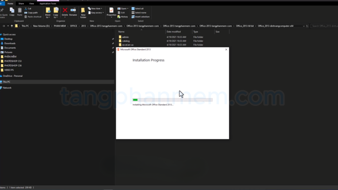338x190 pixels.
Task: Select Pictures in the navigation pane
Action: pos(8,52)
